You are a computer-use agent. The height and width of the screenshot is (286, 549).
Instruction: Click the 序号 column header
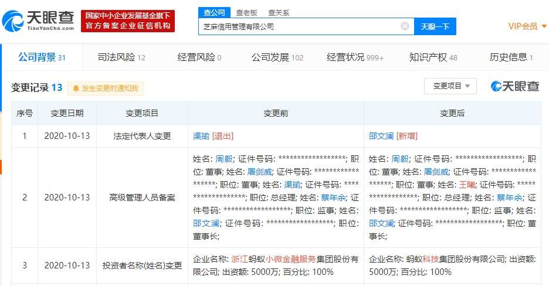tap(25, 113)
